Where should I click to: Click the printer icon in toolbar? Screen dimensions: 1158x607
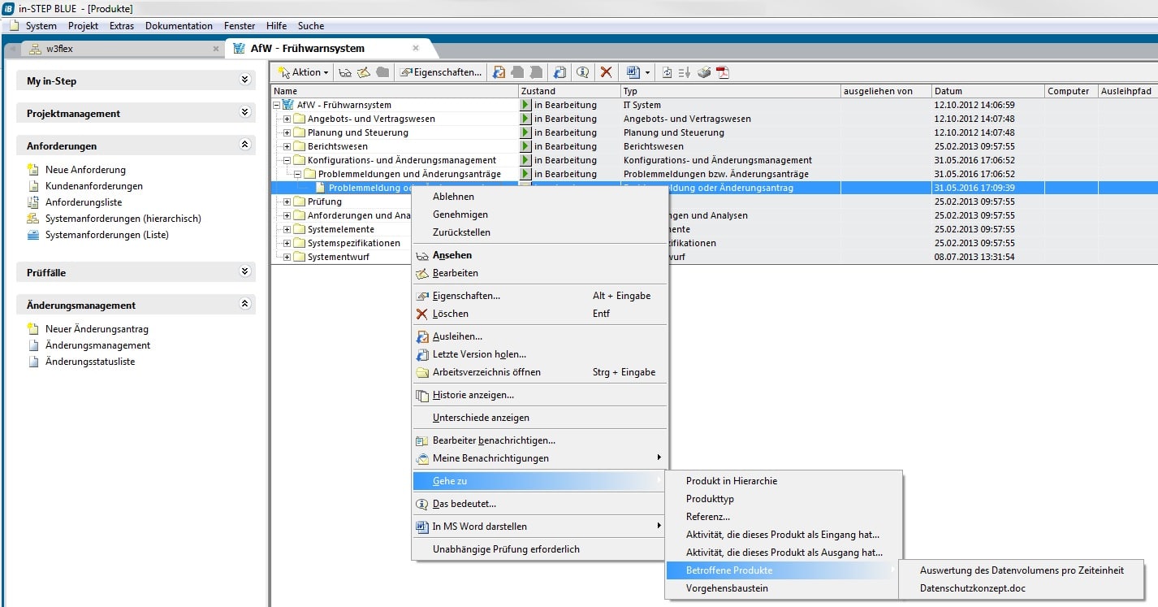pyautogui.click(x=704, y=72)
